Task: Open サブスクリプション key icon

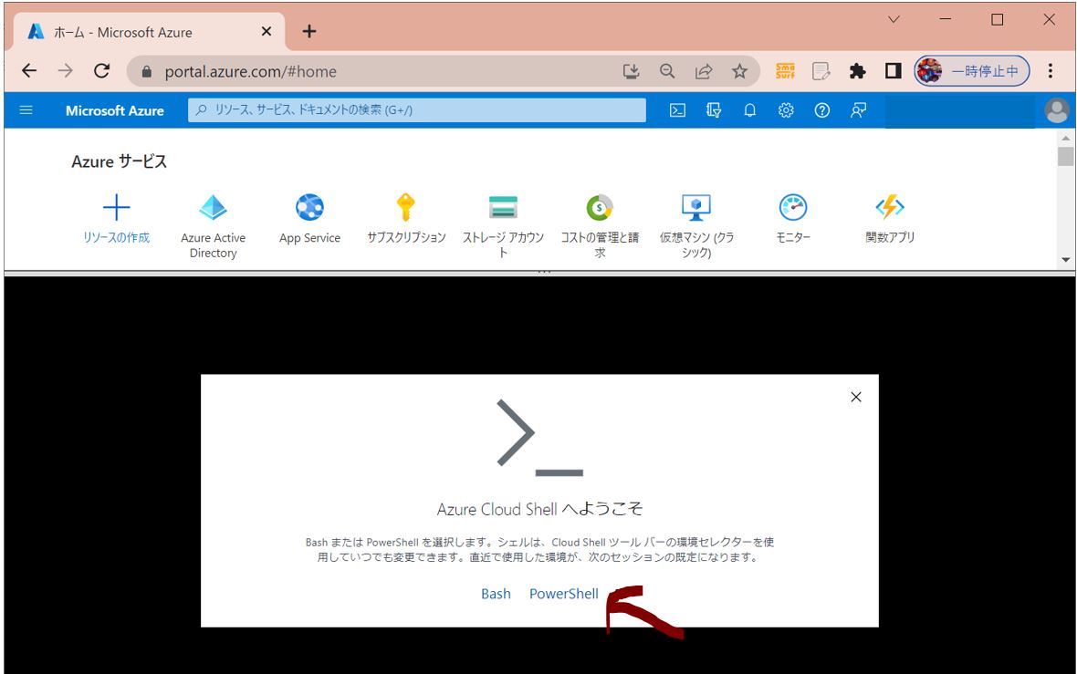Action: point(406,209)
